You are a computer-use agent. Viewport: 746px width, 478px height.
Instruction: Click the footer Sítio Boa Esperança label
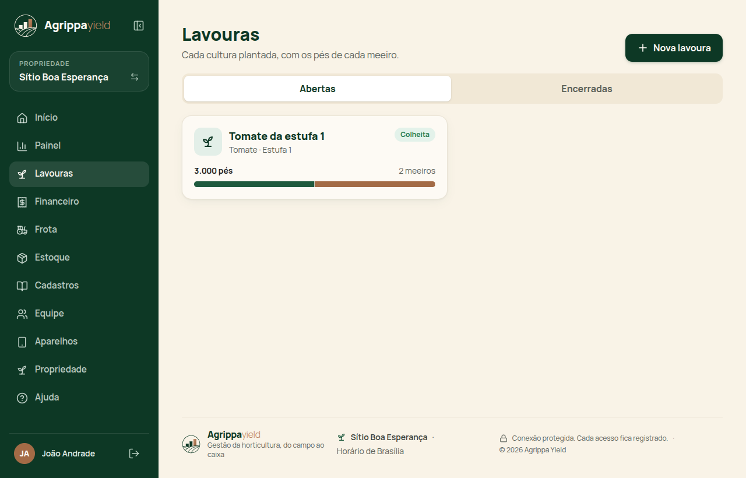pos(389,437)
